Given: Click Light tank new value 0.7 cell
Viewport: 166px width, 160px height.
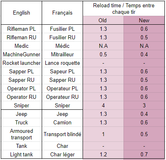Looking at the screenshot, I should click(x=144, y=154).
